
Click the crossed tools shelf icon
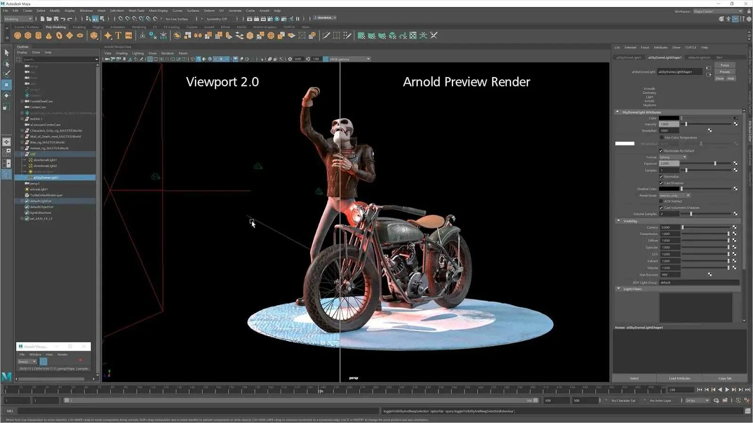click(x=433, y=36)
